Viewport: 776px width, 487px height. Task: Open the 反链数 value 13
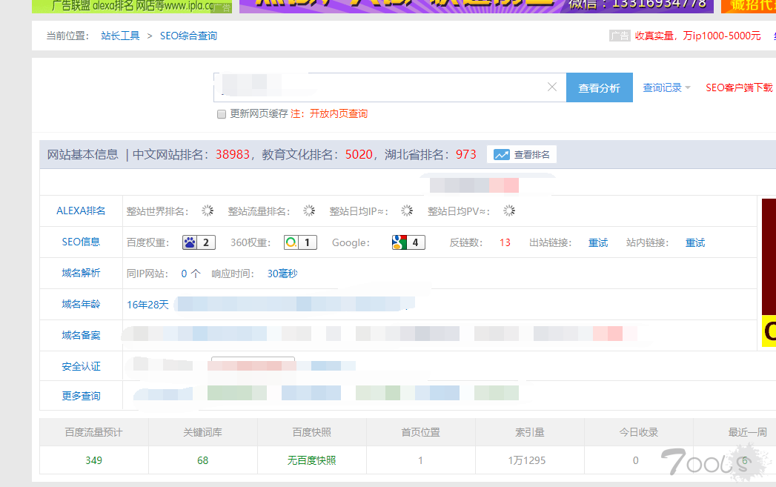coord(505,242)
